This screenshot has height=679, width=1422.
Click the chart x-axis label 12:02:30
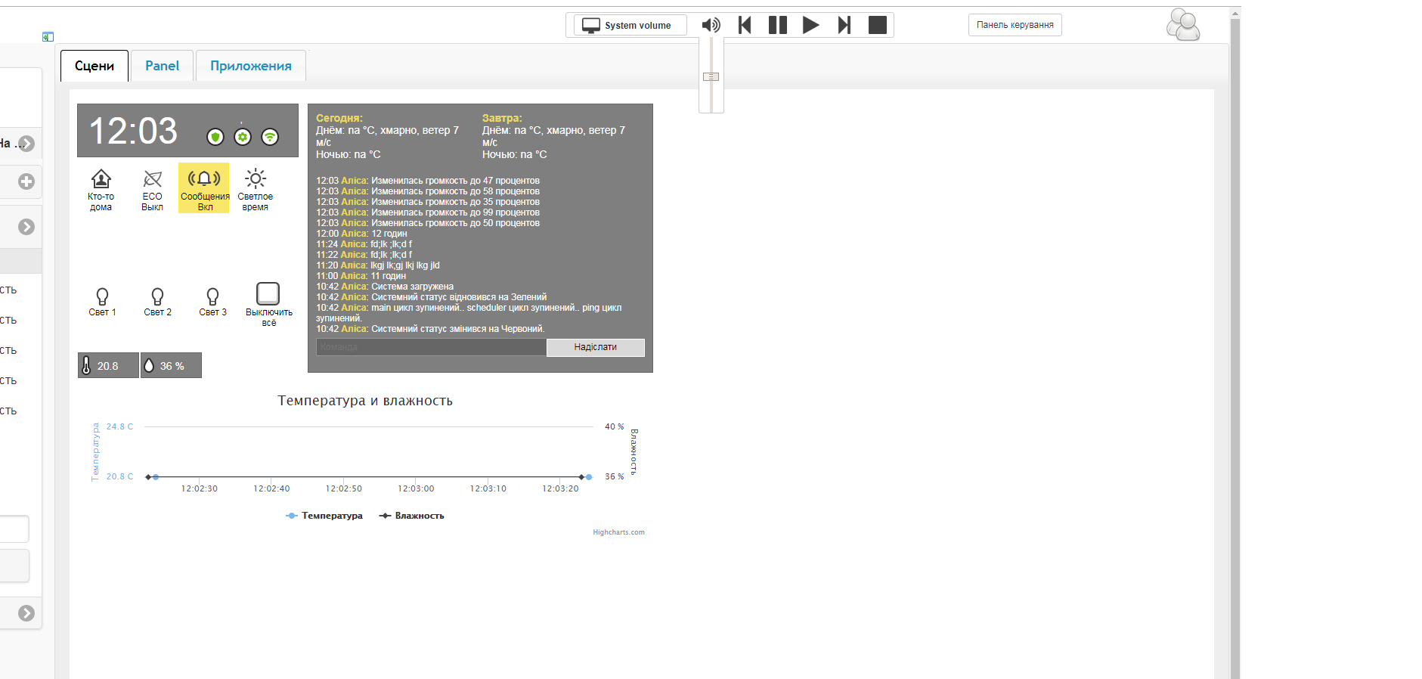tap(199, 488)
